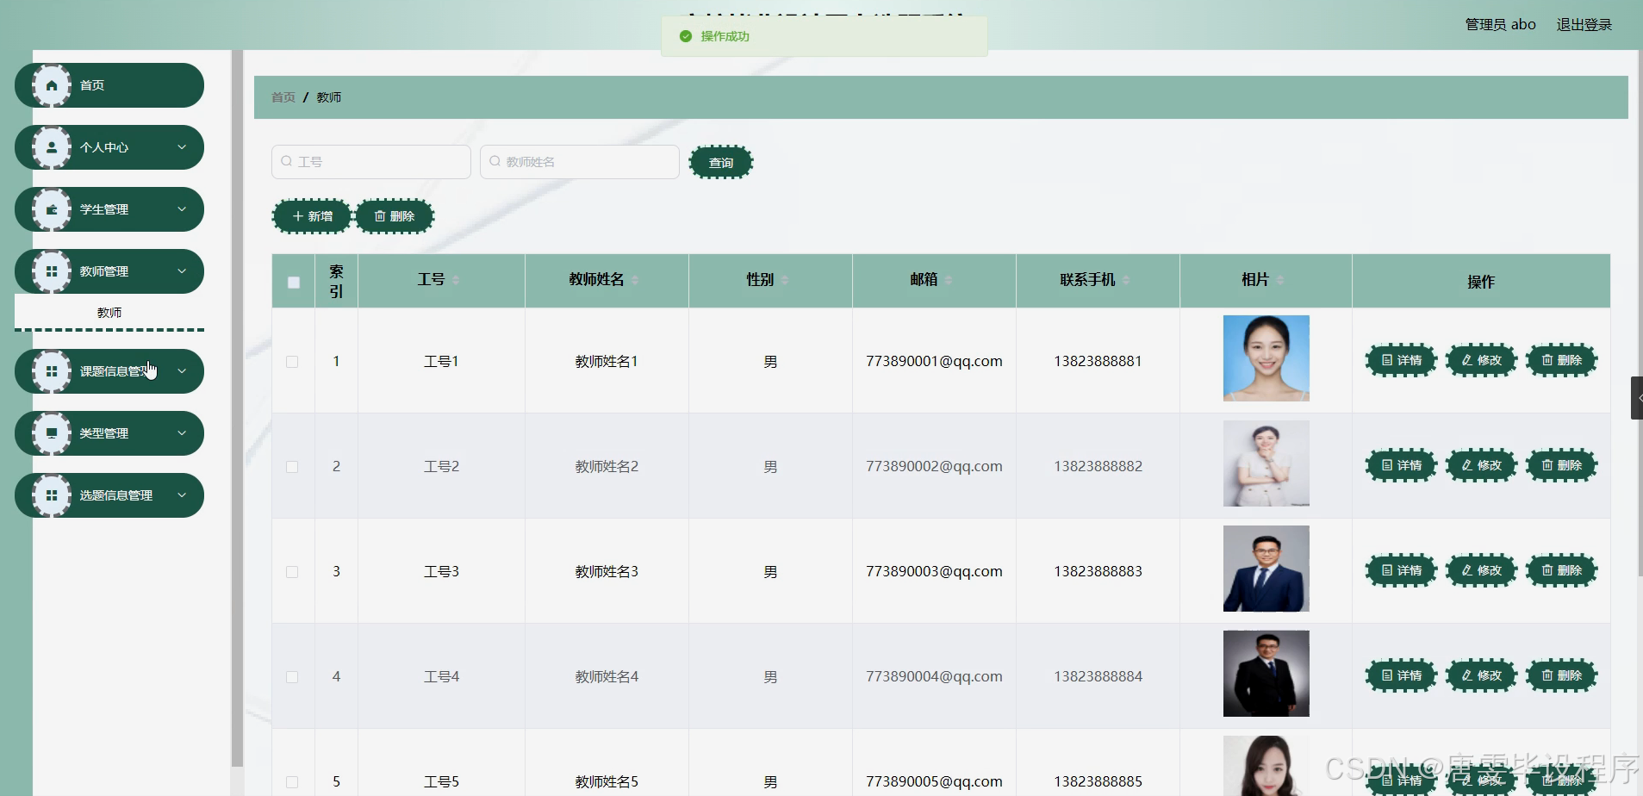Screen dimensions: 1643x796
Task: Sort by 邮箱 column arrows
Action: pyautogui.click(x=949, y=280)
